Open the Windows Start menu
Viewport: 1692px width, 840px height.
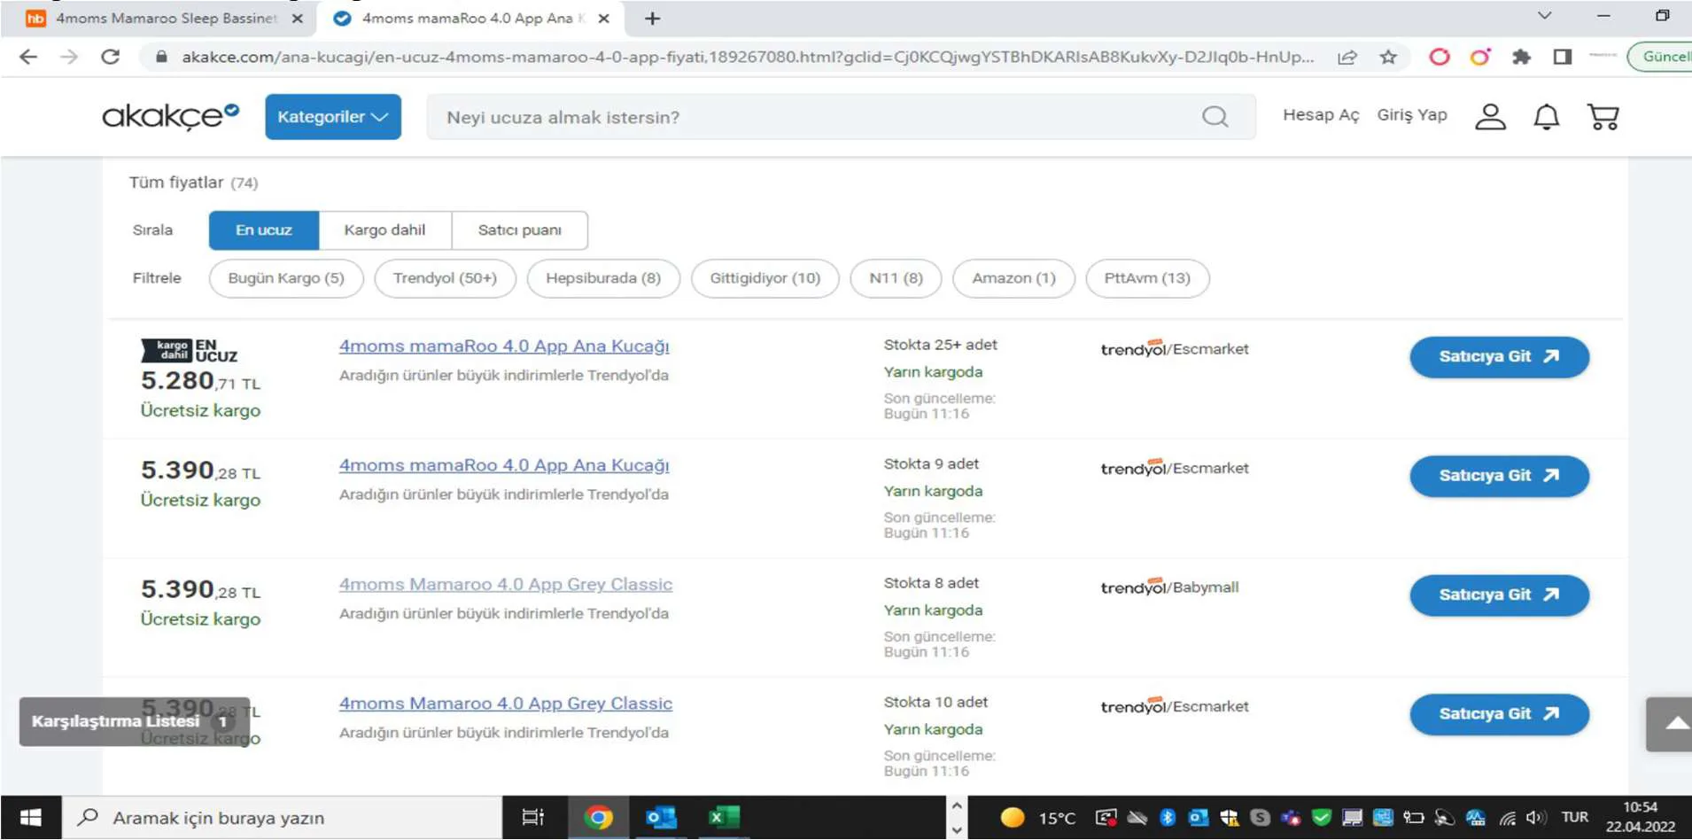tap(30, 817)
